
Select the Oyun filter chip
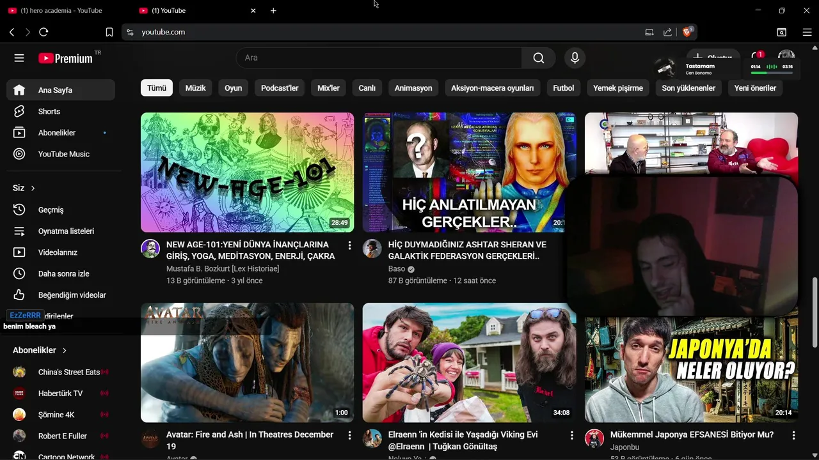click(233, 88)
